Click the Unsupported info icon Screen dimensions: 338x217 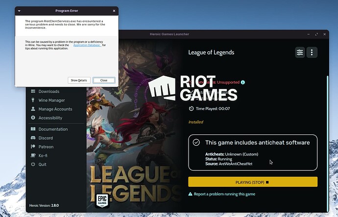pyautogui.click(x=242, y=83)
